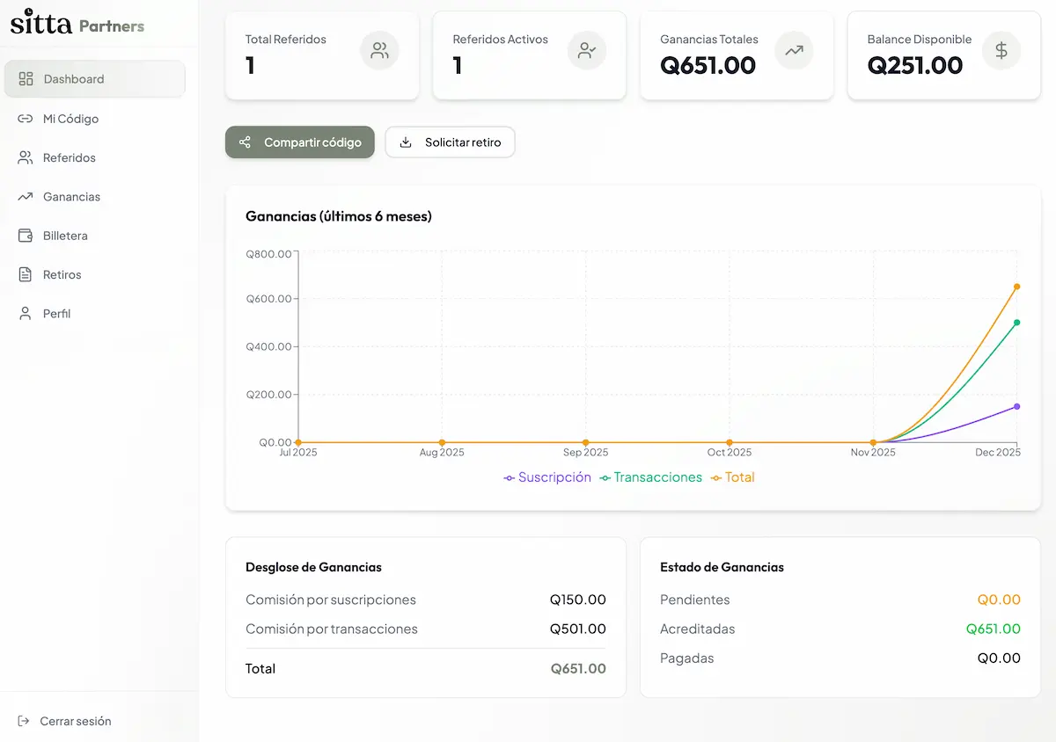Click the trend icon in Ganancias Totales card
1056x742 pixels.
pos(794,51)
